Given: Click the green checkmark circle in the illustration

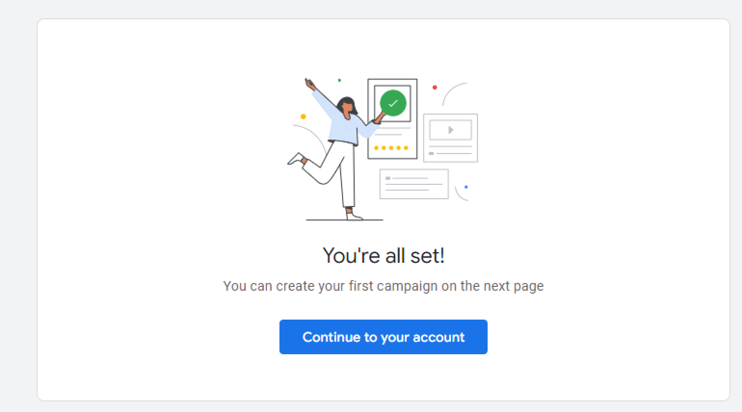Looking at the screenshot, I should click(x=393, y=103).
